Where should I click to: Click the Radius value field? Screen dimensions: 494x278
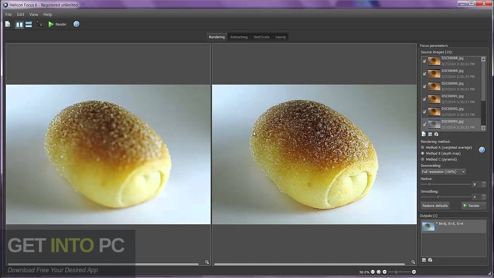pos(476,185)
